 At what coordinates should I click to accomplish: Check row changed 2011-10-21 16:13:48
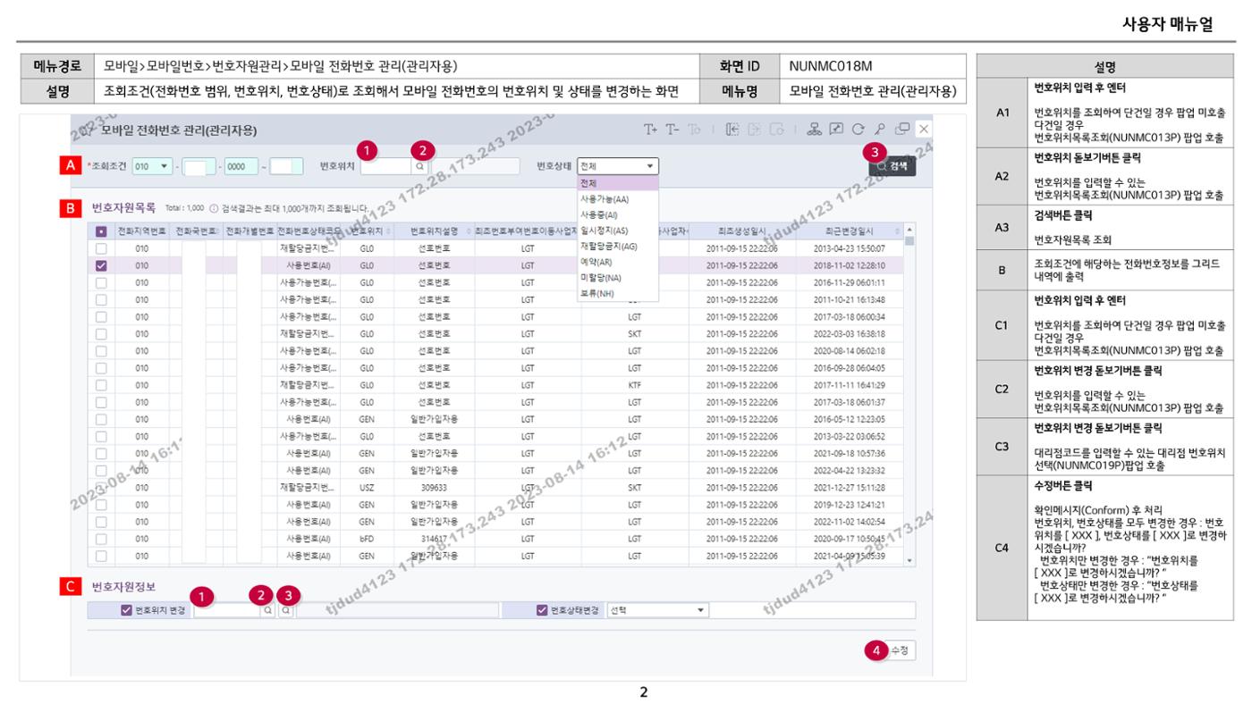point(101,299)
